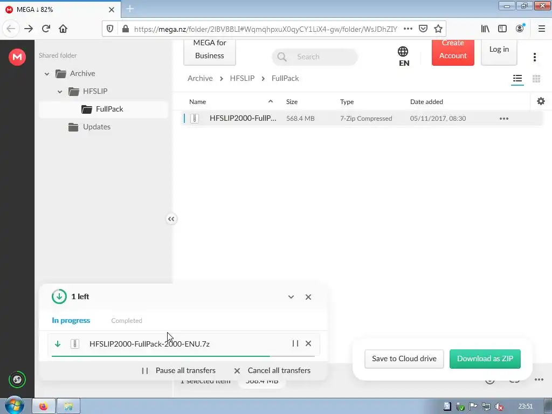Go to HFSLIP in breadcrumb
The height and width of the screenshot is (414, 552).
point(242,78)
